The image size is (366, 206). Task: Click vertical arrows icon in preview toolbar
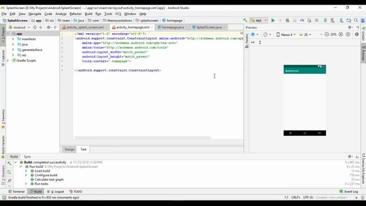tap(260, 42)
